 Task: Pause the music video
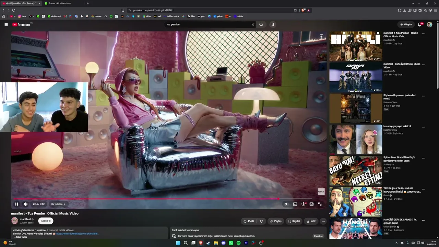pos(16,204)
